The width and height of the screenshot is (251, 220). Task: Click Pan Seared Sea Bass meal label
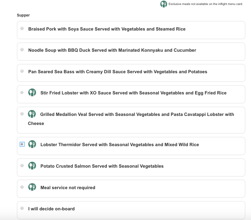118,72
